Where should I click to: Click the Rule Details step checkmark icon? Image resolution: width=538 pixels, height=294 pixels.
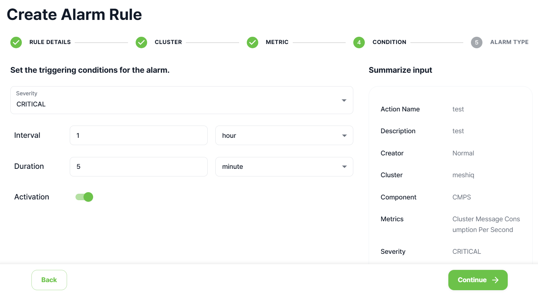point(16,42)
